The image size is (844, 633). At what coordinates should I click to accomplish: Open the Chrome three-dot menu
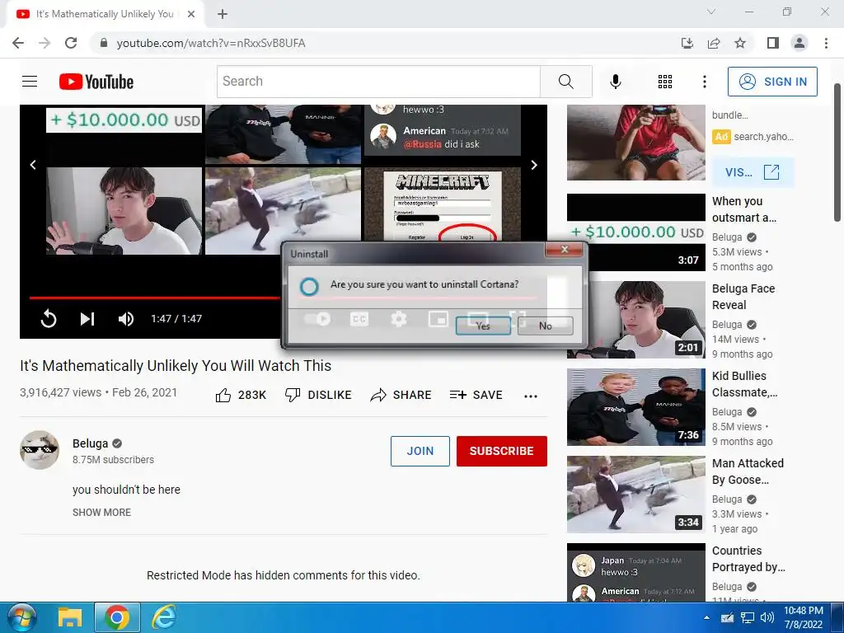(x=826, y=43)
